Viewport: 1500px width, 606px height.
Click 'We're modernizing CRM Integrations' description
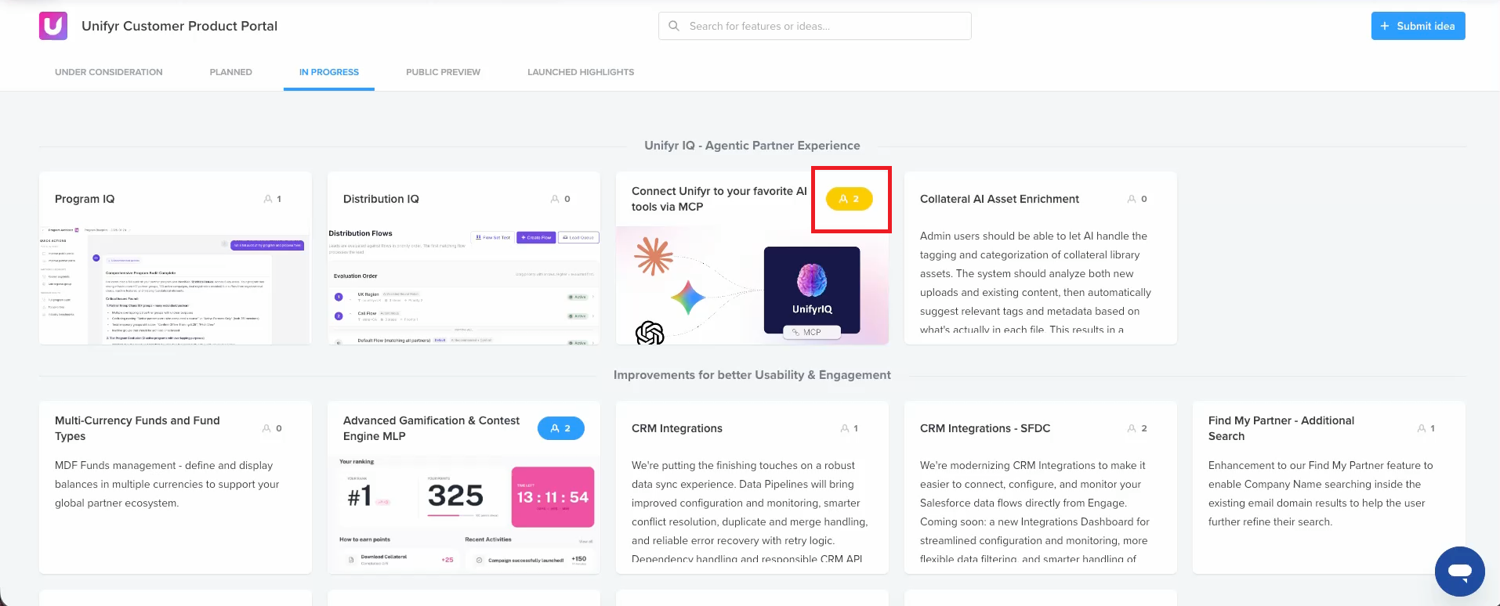1034,512
